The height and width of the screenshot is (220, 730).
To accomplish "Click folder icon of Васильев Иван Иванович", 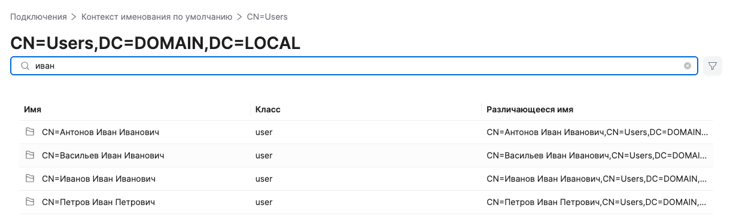I will pyautogui.click(x=29, y=155).
